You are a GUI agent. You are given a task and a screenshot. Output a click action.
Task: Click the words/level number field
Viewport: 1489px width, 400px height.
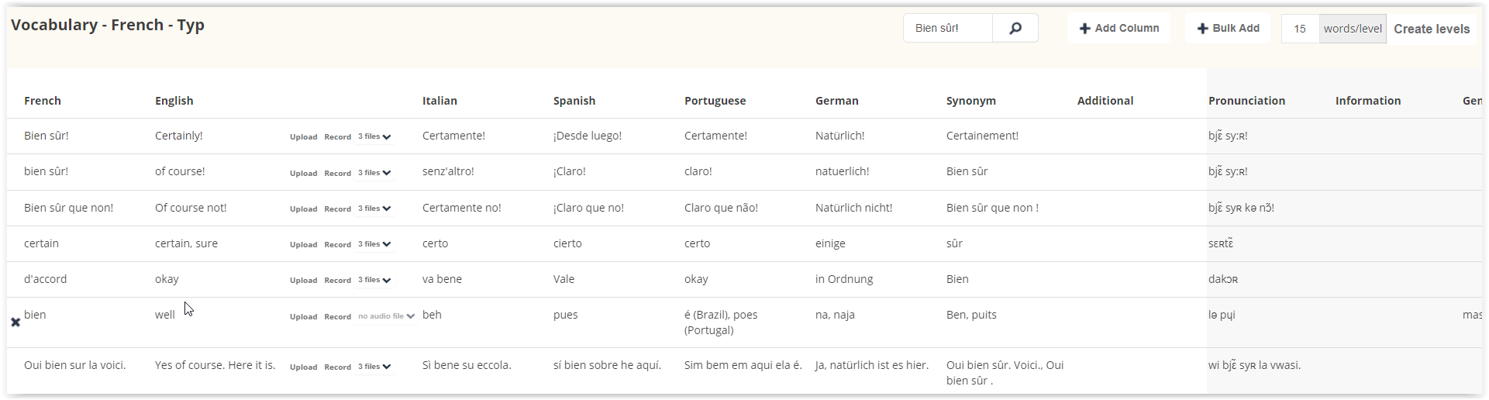click(1300, 29)
